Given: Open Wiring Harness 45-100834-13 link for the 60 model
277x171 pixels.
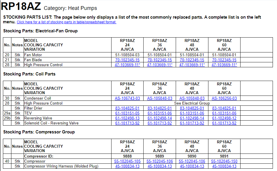Looking at the screenshot, I should click(x=224, y=166).
